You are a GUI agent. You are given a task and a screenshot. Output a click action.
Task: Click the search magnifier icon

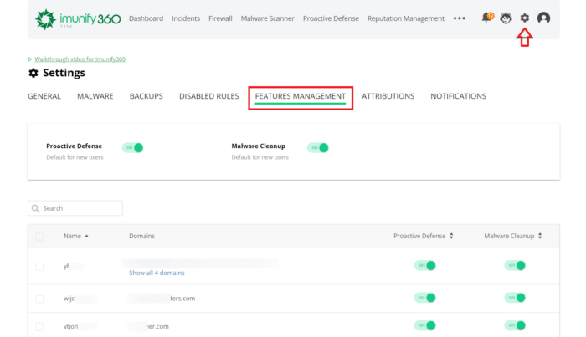(x=36, y=208)
